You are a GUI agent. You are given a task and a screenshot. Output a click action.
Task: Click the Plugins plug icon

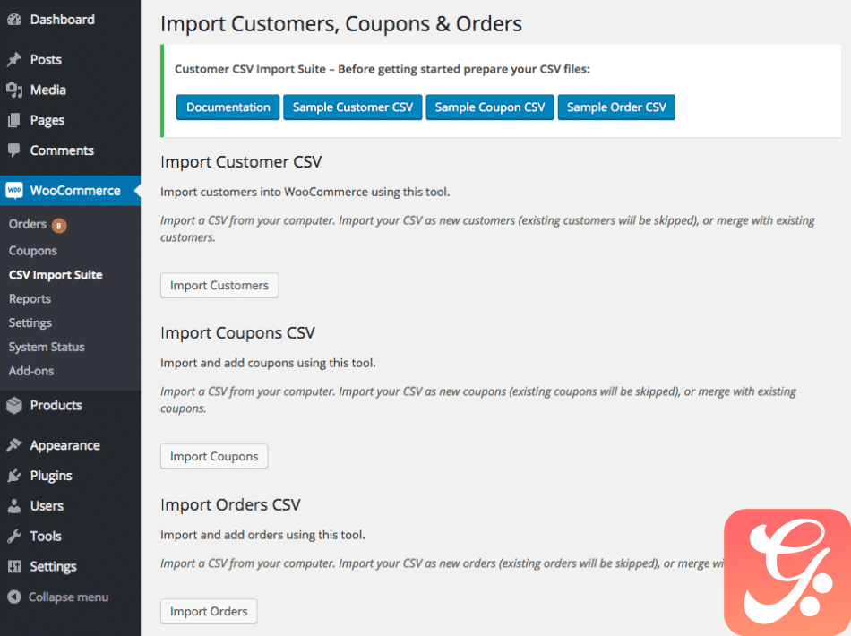point(14,476)
